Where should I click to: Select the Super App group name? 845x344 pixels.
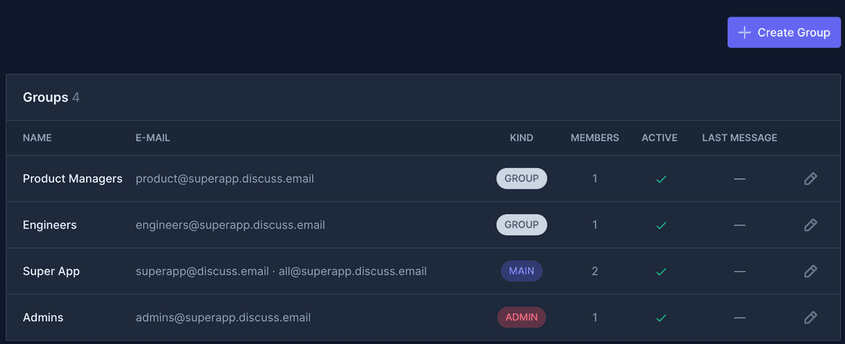[x=52, y=271]
